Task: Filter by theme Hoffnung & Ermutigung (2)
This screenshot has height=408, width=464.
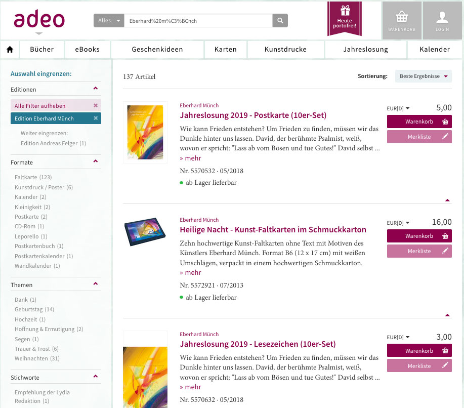Action: tap(49, 329)
